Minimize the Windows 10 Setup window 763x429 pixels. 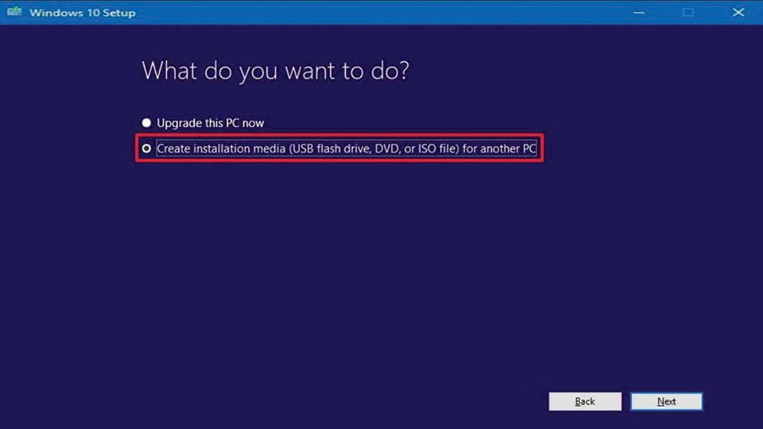click(639, 13)
